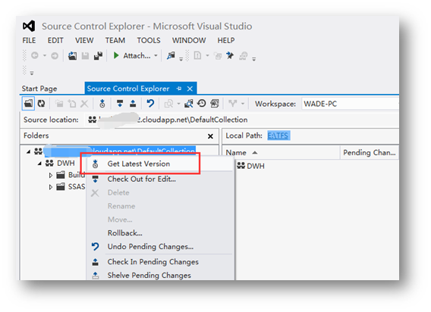Switch to the Start Page tab
The height and width of the screenshot is (312, 431).
(39, 89)
